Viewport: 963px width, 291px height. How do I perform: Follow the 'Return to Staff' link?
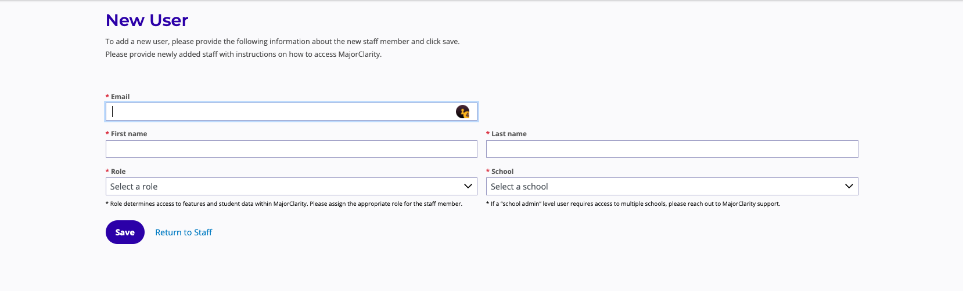184,232
